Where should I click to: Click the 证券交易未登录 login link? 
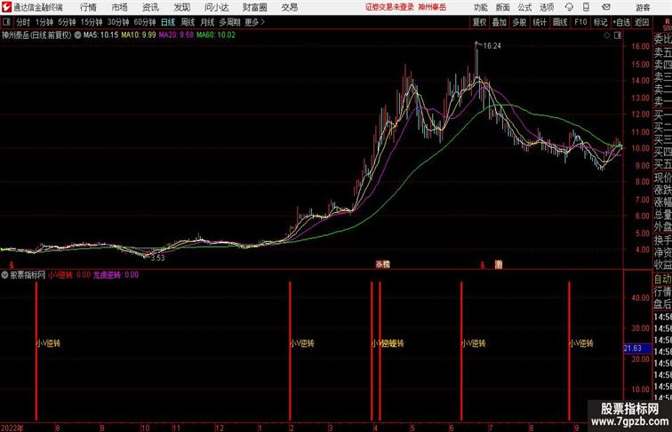tap(389, 7)
